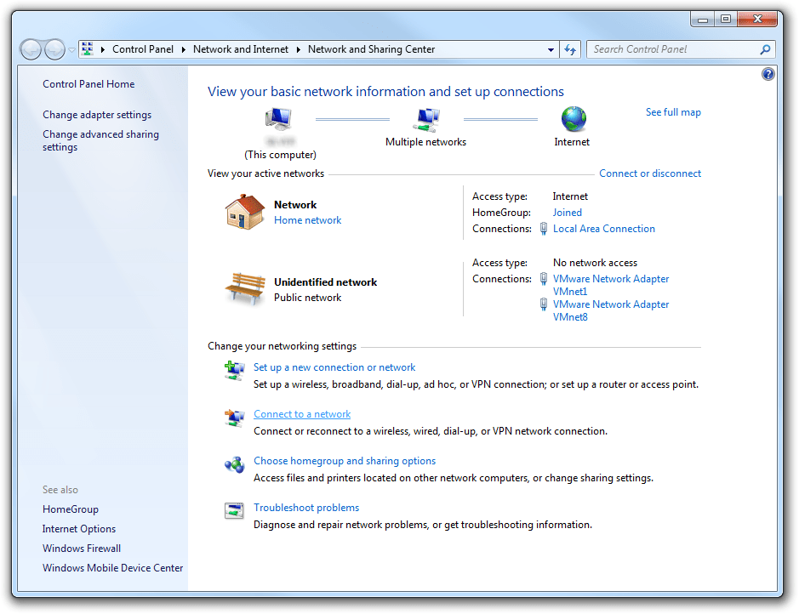Click the Public network label
The width and height of the screenshot is (799, 614).
pos(307,298)
